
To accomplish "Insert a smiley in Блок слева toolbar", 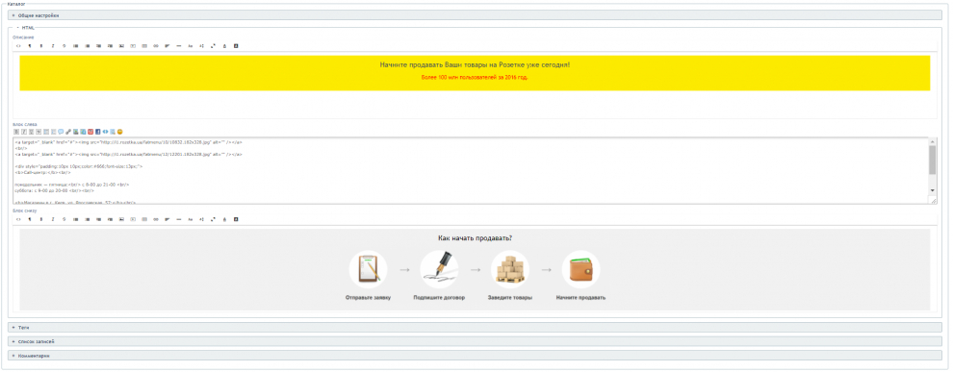I will pyautogui.click(x=119, y=132).
